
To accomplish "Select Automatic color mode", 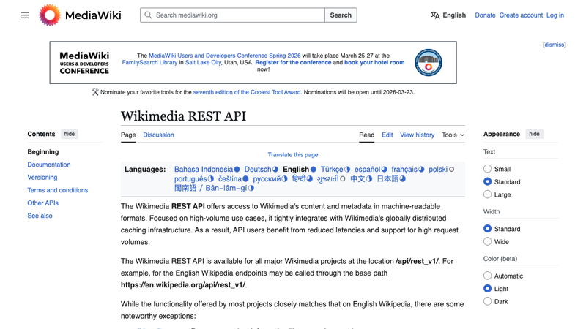I will point(487,276).
